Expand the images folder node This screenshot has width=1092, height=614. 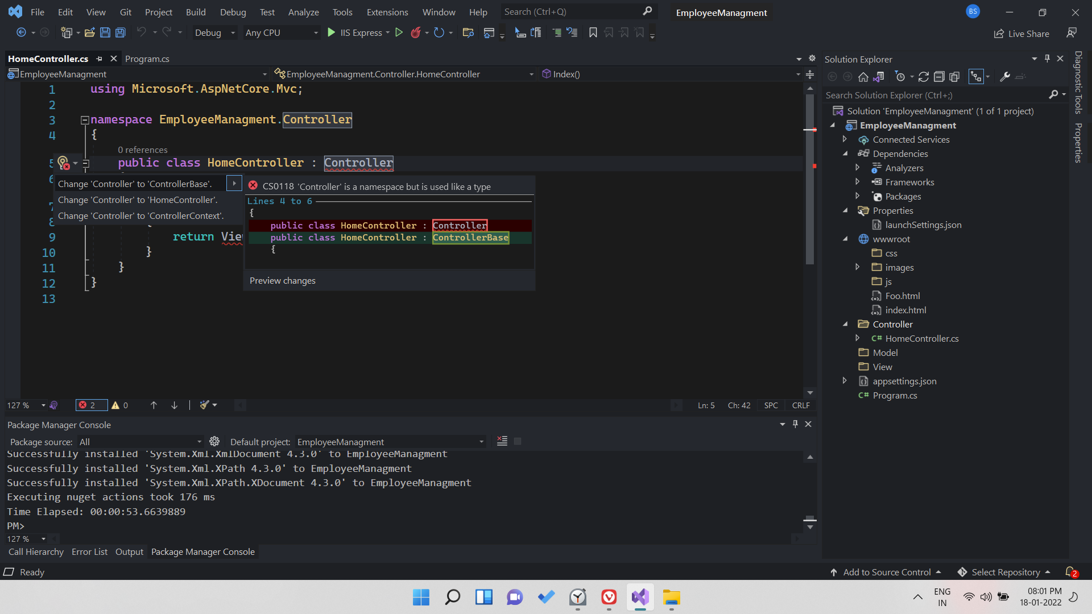point(858,267)
